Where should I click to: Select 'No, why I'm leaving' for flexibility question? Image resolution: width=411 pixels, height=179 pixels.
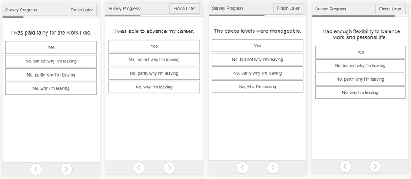(x=360, y=92)
